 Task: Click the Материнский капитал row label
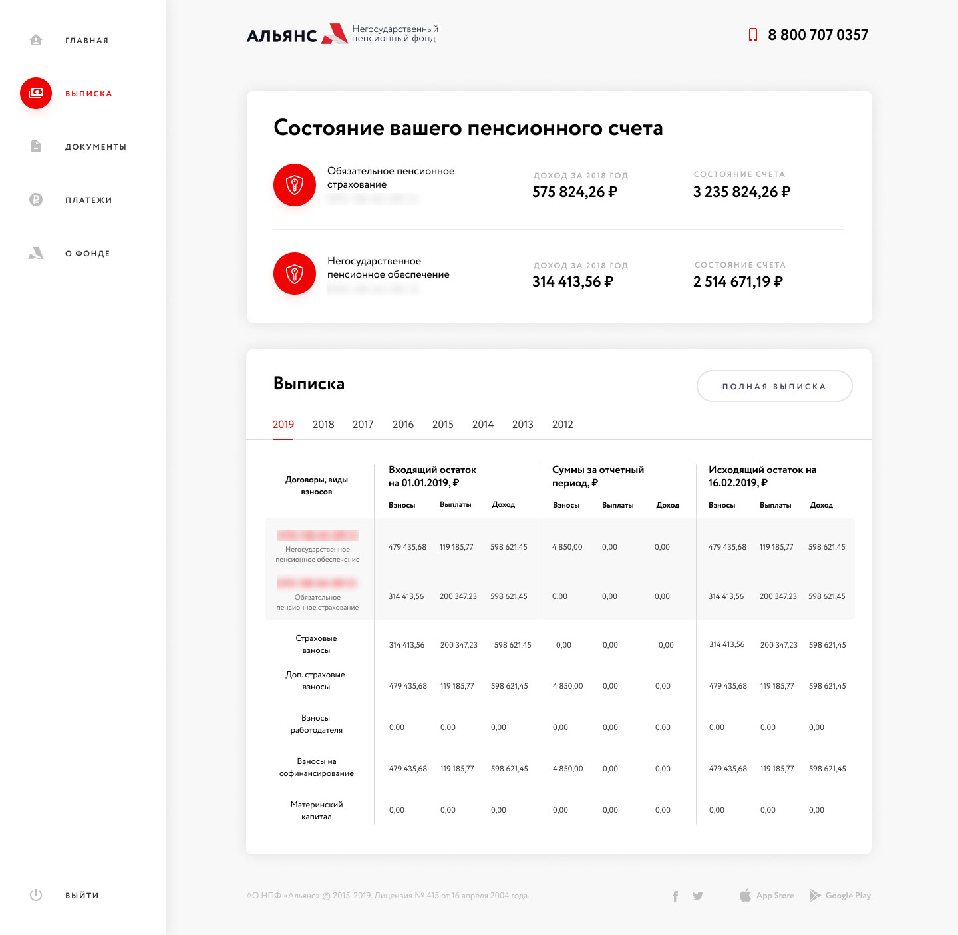click(x=317, y=811)
